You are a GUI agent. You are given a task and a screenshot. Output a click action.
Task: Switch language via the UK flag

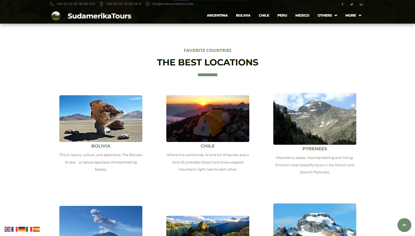8,229
